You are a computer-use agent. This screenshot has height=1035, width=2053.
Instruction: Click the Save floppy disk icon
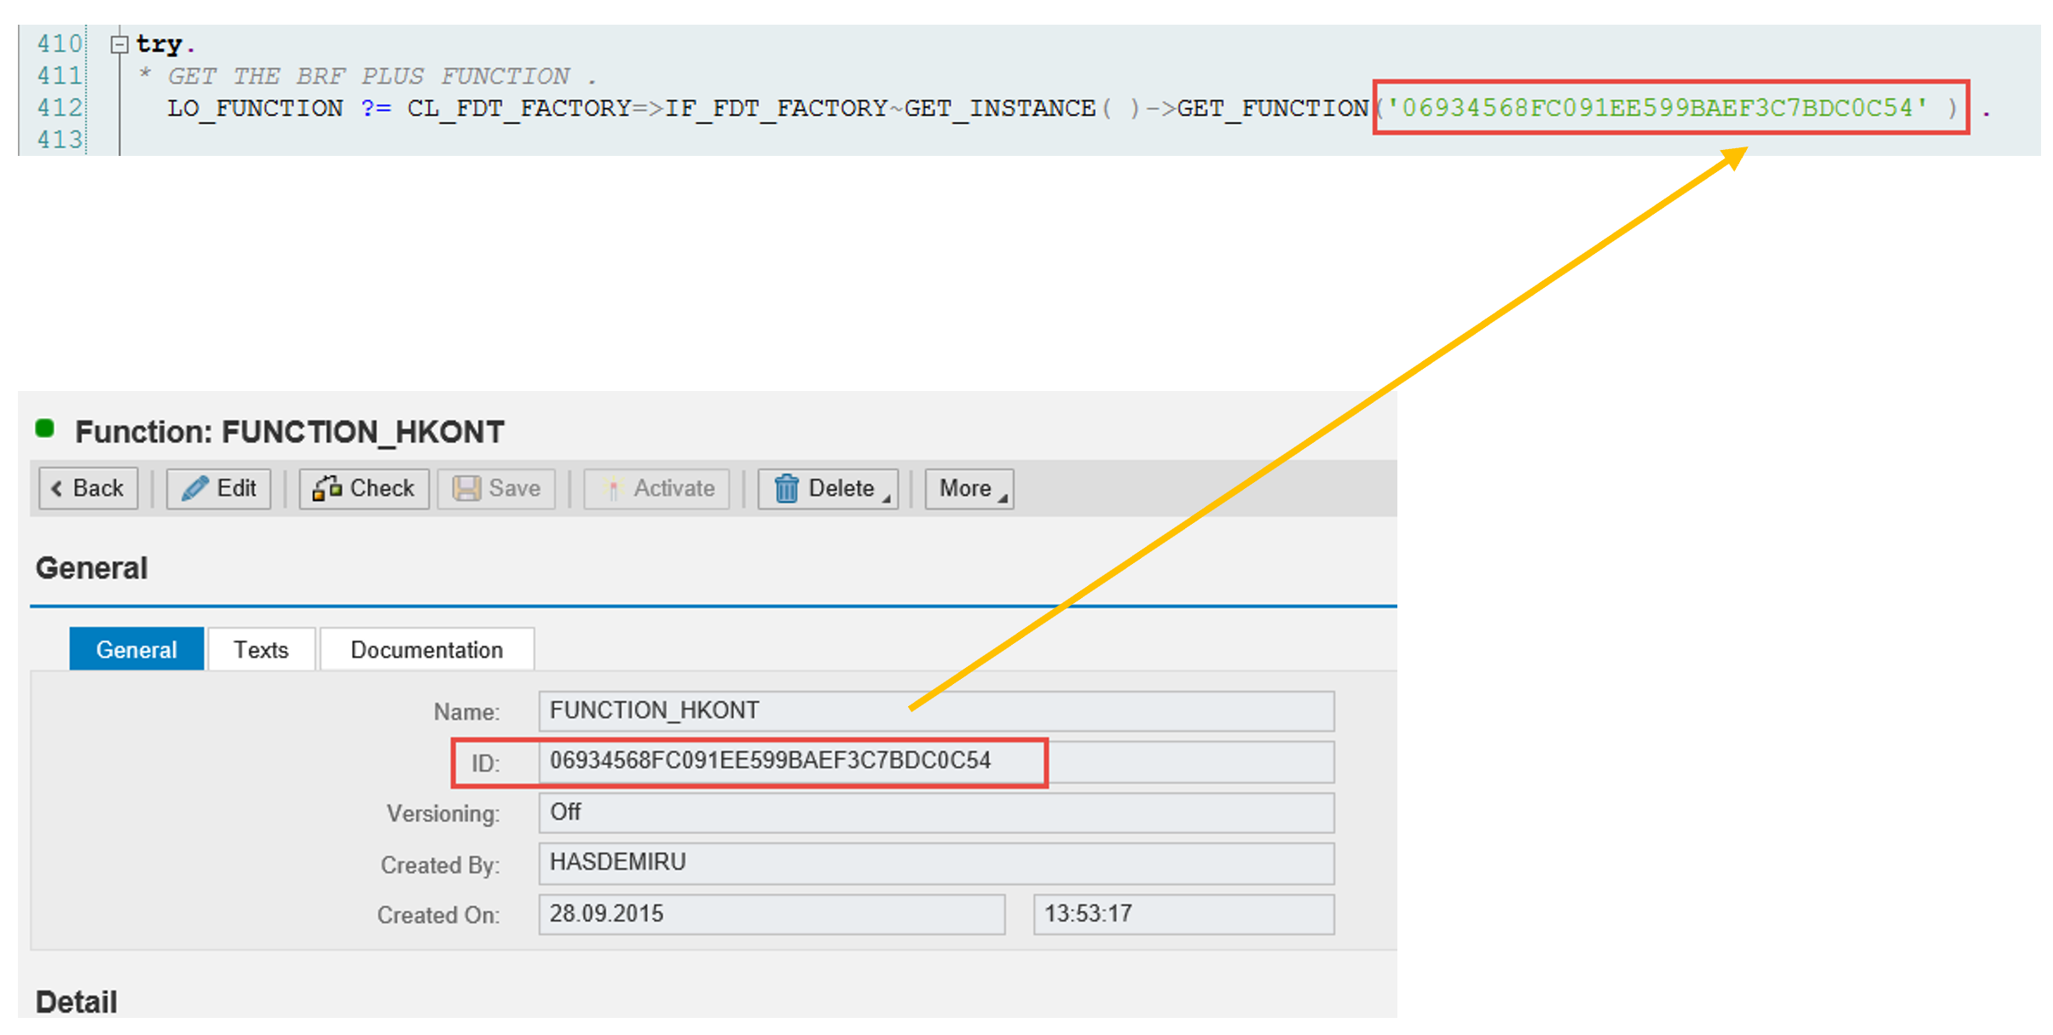(466, 488)
